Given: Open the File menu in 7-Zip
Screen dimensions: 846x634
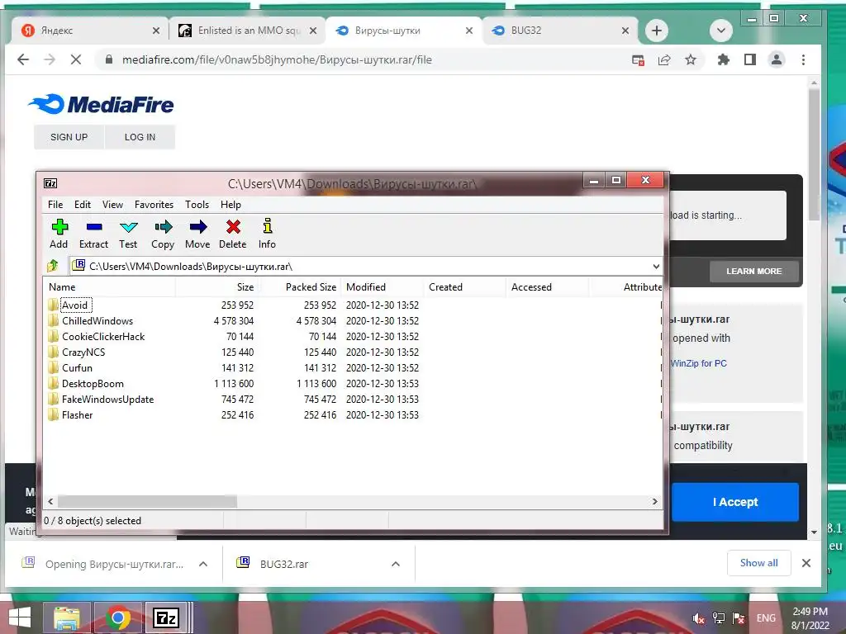Looking at the screenshot, I should (x=55, y=205).
